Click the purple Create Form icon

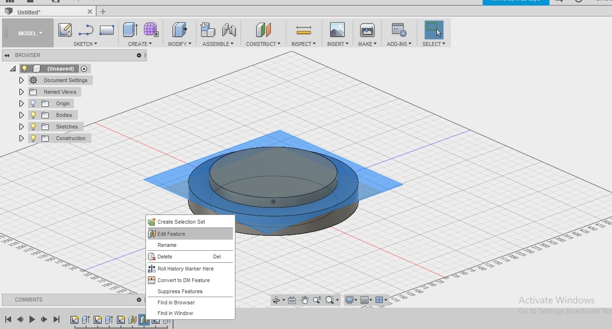pos(151,30)
